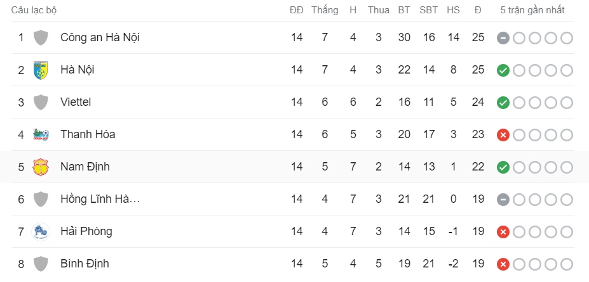Click the Thắng column header
The height and width of the screenshot is (282, 589).
click(x=325, y=10)
